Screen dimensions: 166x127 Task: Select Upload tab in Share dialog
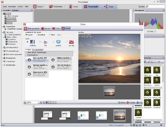tap(66, 29)
